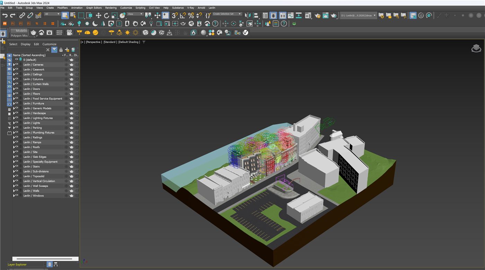This screenshot has height=270, width=485.
Task: Activate the Select and Move tool
Action: pyautogui.click(x=98, y=15)
